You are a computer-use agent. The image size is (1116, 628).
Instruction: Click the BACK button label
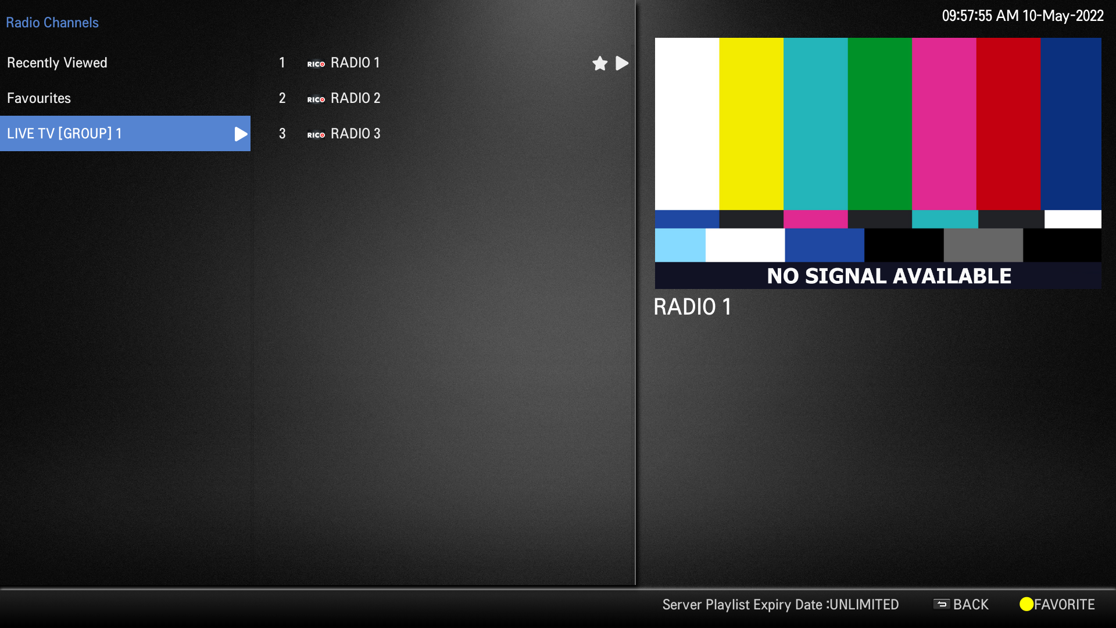tap(971, 605)
